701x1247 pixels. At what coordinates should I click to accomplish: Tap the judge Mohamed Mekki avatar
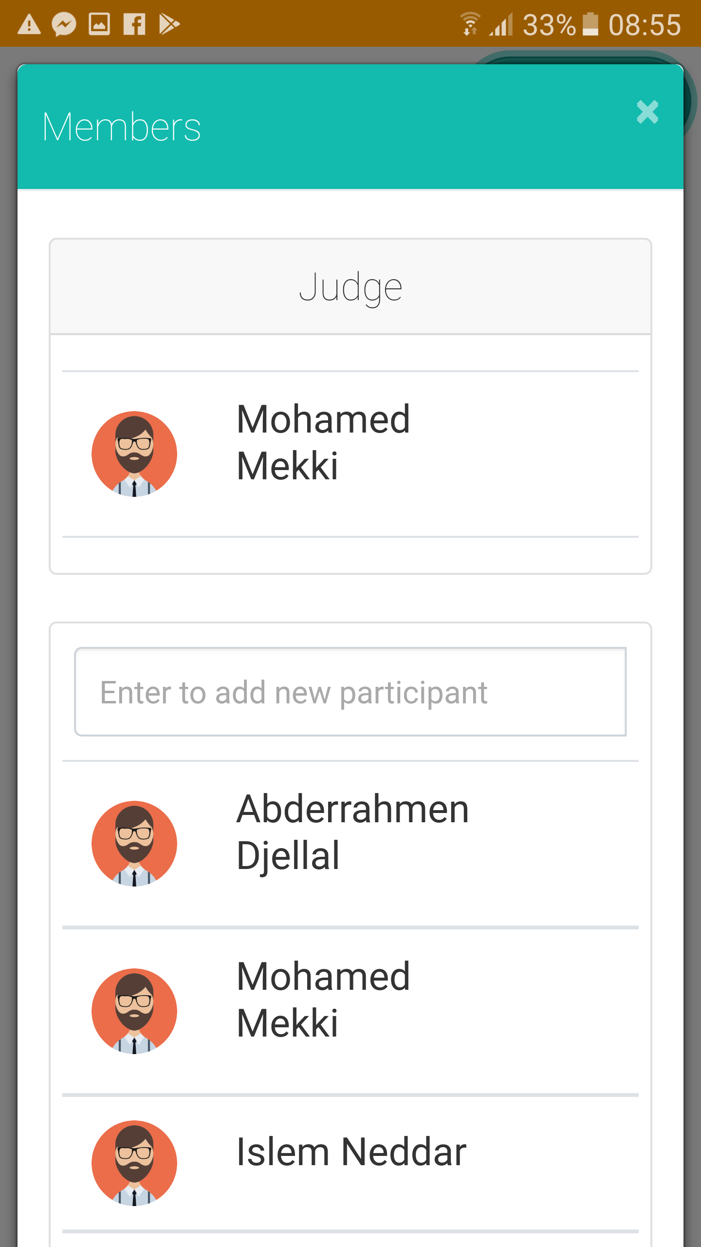pyautogui.click(x=134, y=454)
